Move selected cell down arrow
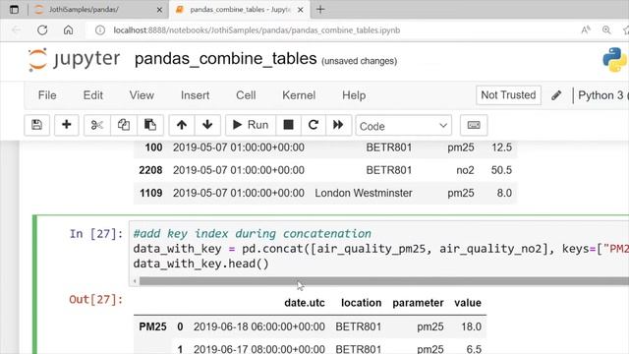Viewport: 629px width, 354px height. pyautogui.click(x=207, y=125)
